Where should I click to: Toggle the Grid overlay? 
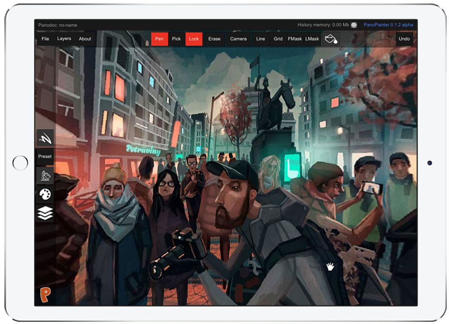[278, 39]
